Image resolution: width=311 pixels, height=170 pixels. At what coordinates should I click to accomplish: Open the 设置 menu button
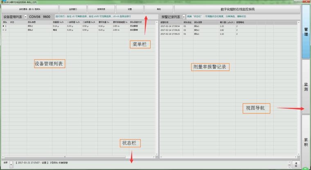[129, 9]
